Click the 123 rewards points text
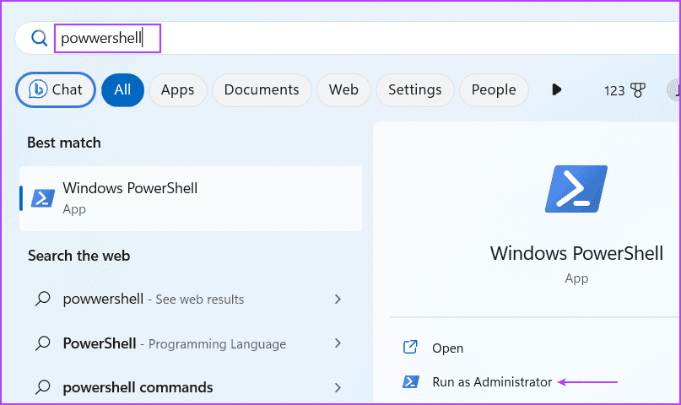 (x=614, y=91)
